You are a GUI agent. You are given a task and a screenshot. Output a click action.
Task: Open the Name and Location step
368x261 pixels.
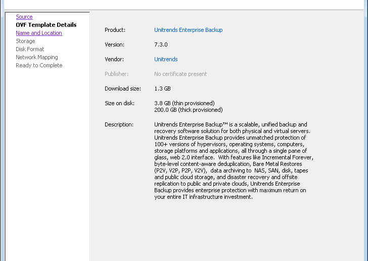tap(39, 33)
